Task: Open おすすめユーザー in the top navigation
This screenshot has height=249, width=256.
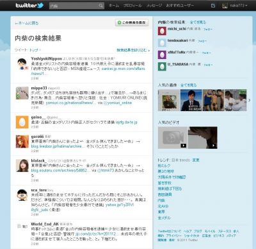Action: 180,6
